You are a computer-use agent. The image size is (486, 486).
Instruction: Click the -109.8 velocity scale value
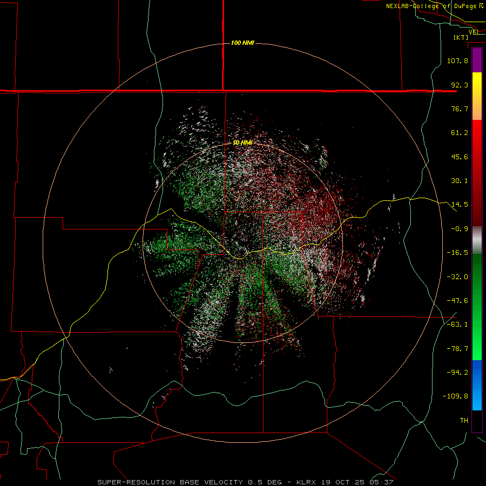[x=455, y=396]
